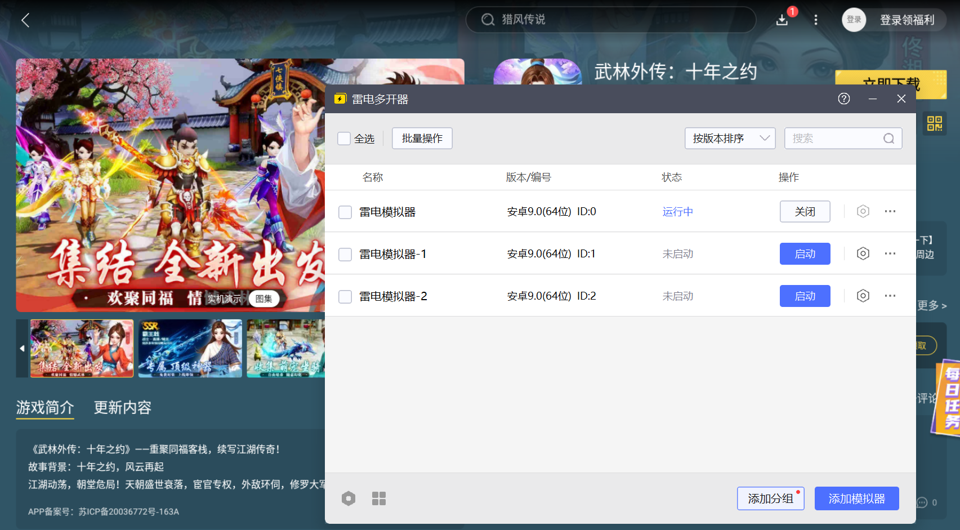Viewport: 960px width, 530px height.
Task: Open help in the multi-instance manager window
Action: tap(843, 99)
